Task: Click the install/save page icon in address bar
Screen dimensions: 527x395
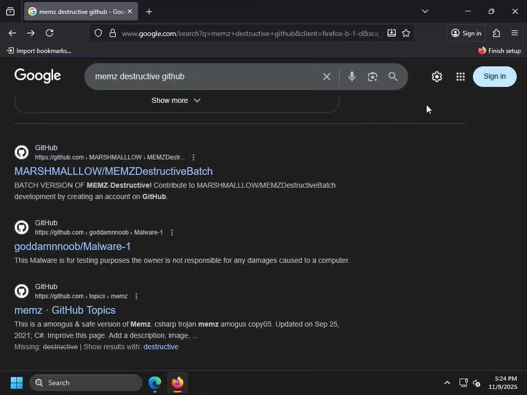Action: tap(392, 33)
